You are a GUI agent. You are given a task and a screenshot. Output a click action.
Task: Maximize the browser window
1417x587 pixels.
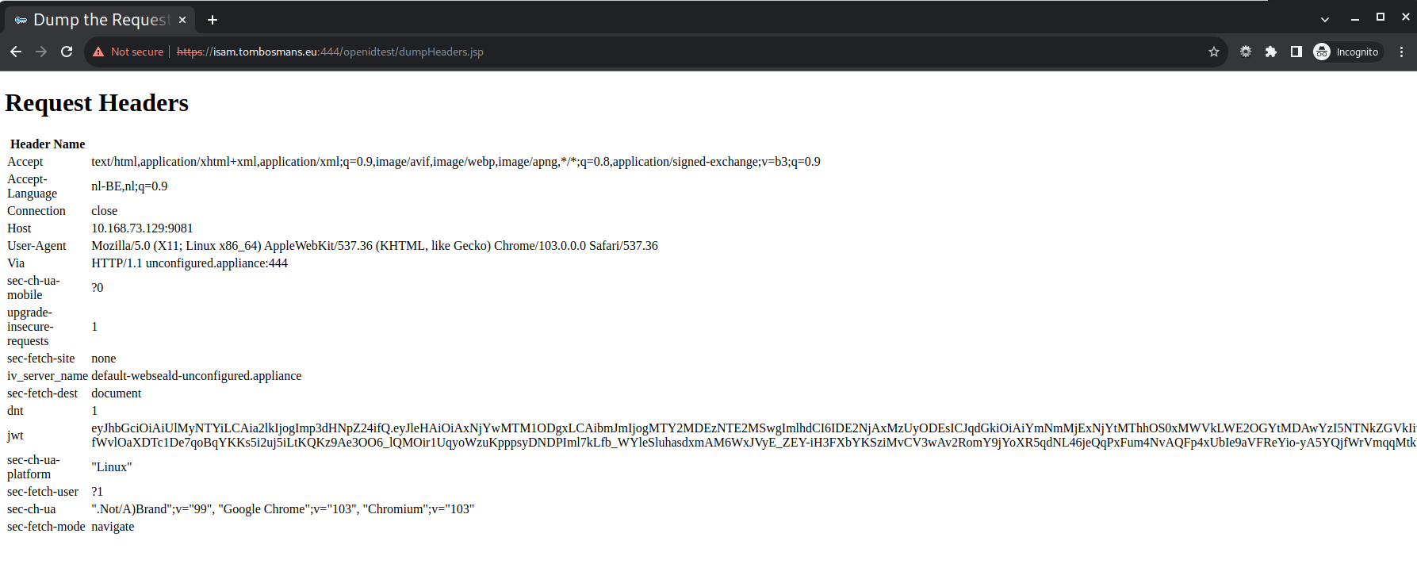point(1381,17)
